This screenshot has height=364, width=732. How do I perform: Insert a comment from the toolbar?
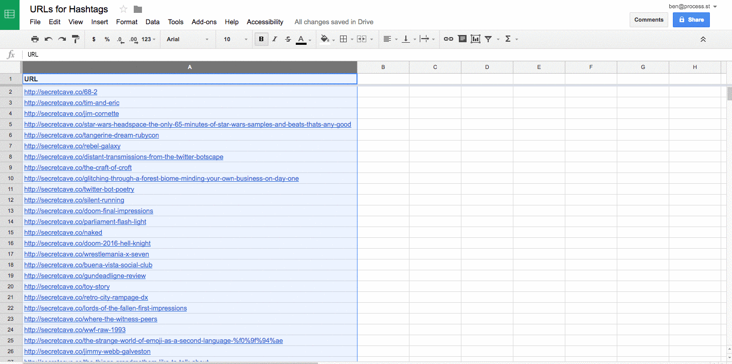click(x=462, y=39)
